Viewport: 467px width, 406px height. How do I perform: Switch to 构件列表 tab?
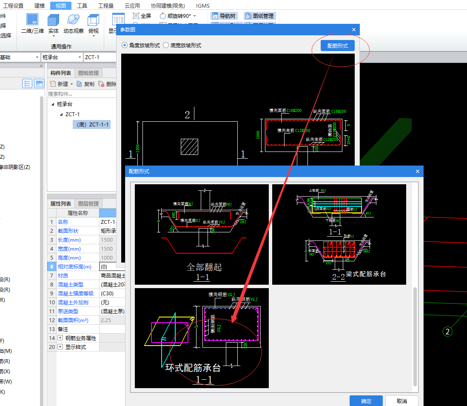[x=61, y=73]
